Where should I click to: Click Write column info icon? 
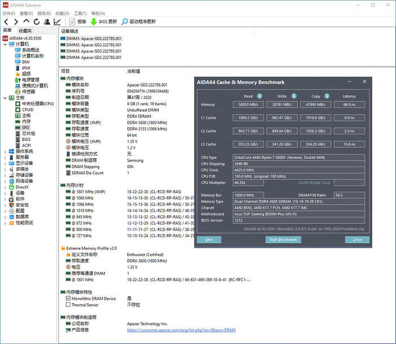[x=294, y=96]
